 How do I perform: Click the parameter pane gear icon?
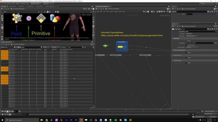[x=208, y=29]
